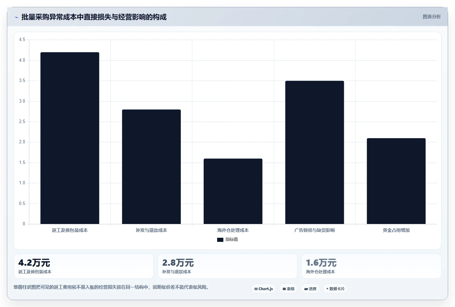Open the 4.2万元 data card
Image resolution: width=455 pixels, height=307 pixels.
(x=84, y=266)
